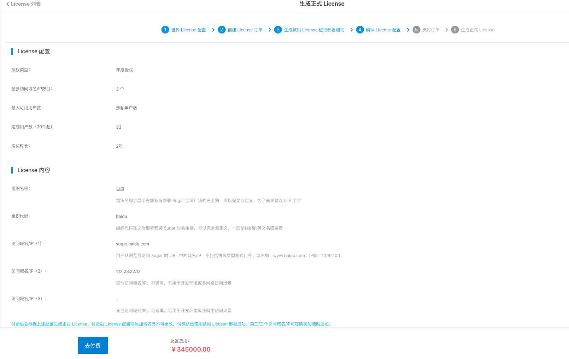The width and height of the screenshot is (569, 359).
Task: Click chevron between steps 2 and 3
Action: [x=270, y=30]
